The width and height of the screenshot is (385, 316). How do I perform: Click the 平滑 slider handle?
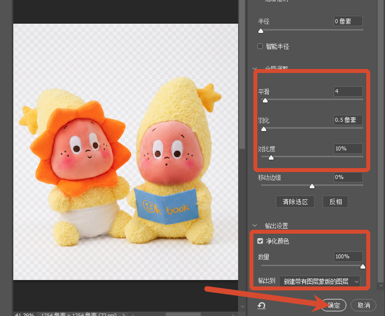click(x=265, y=101)
